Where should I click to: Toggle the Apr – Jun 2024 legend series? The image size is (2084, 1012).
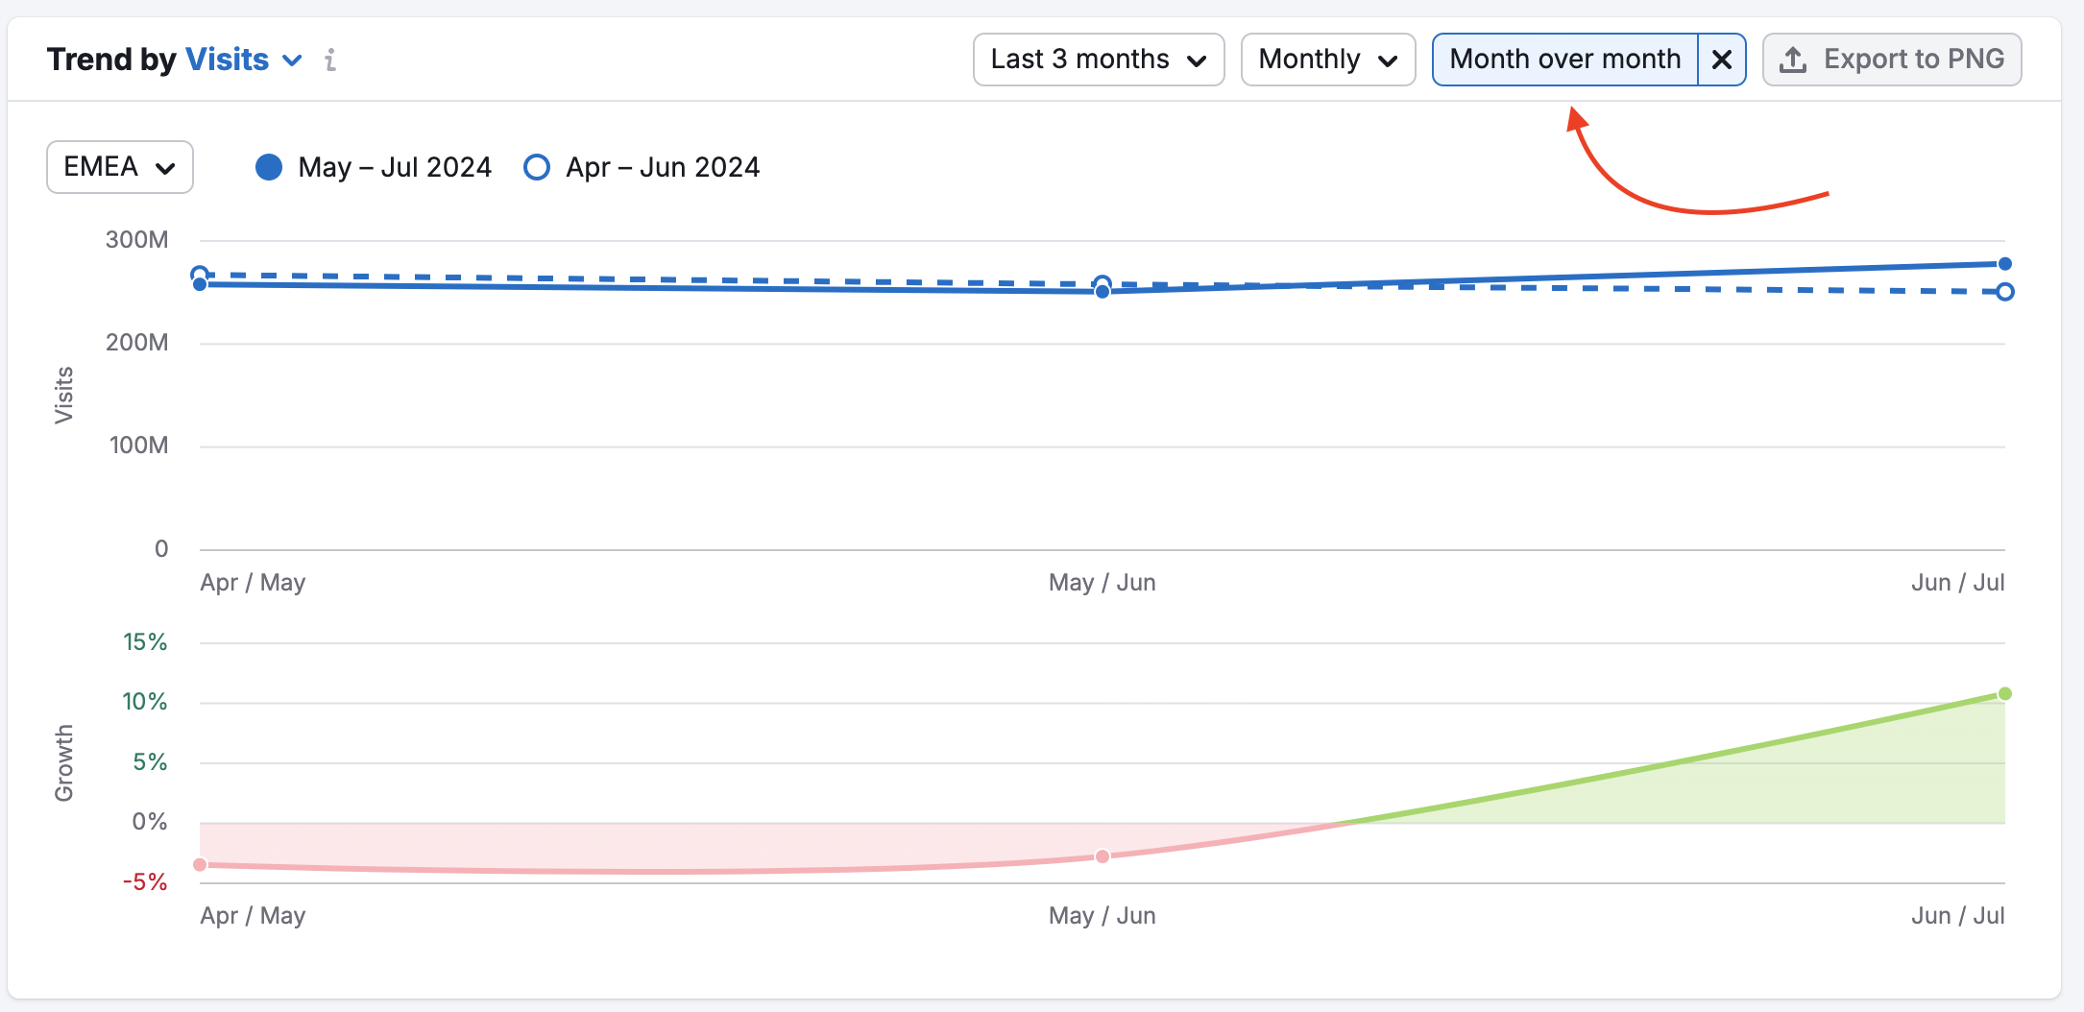pyautogui.click(x=642, y=167)
